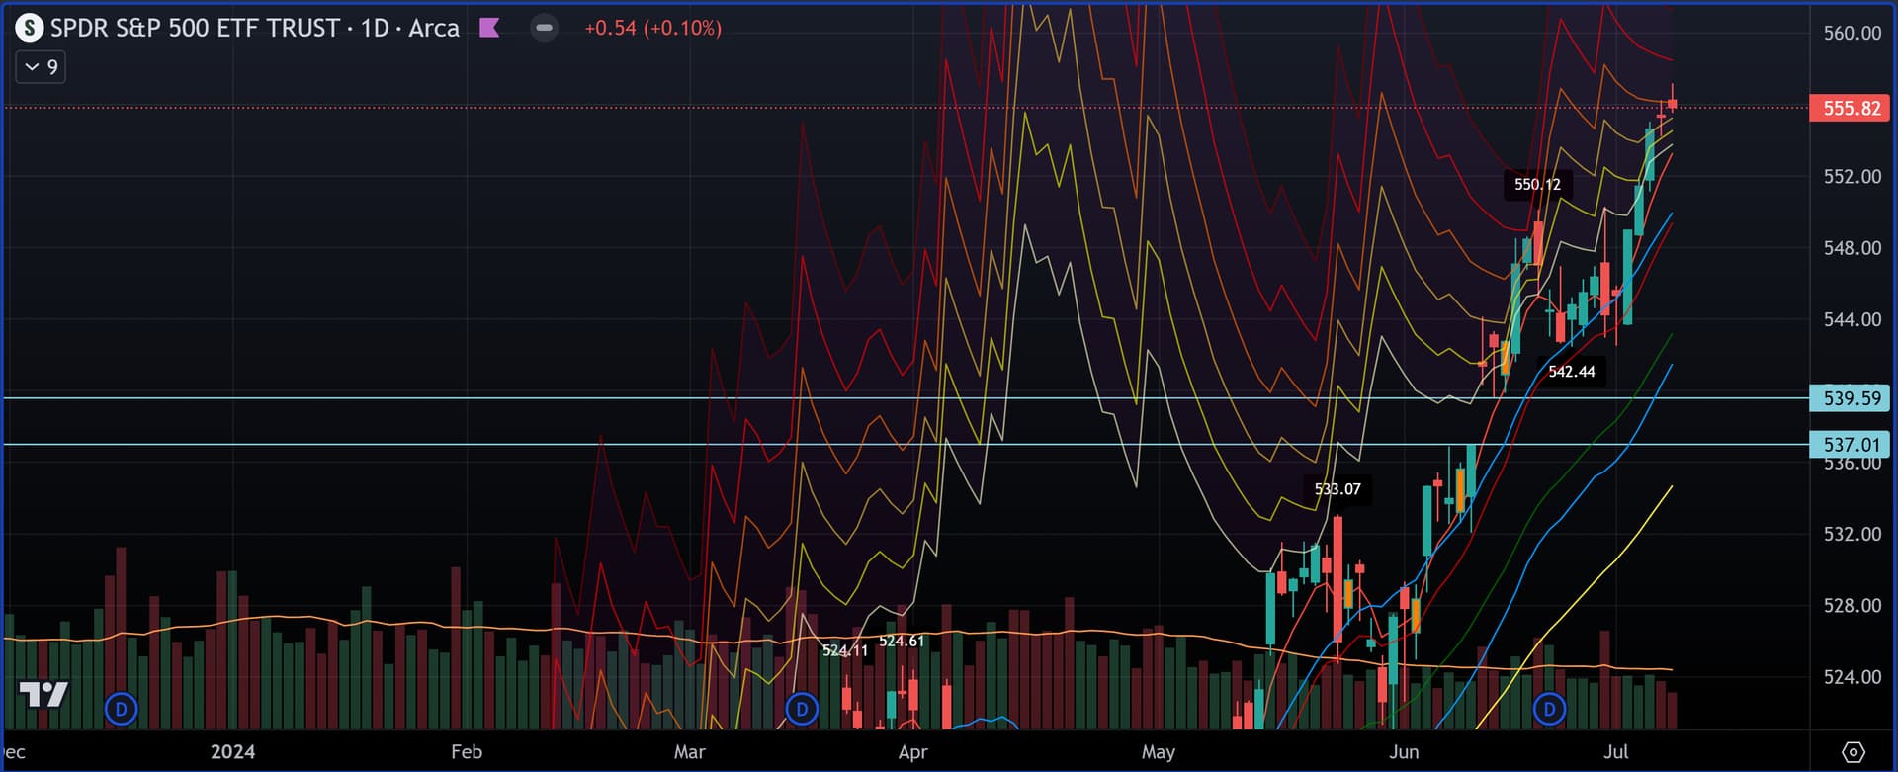The image size is (1898, 772).
Task: Click the dividend D marker in late March
Action: [x=802, y=709]
